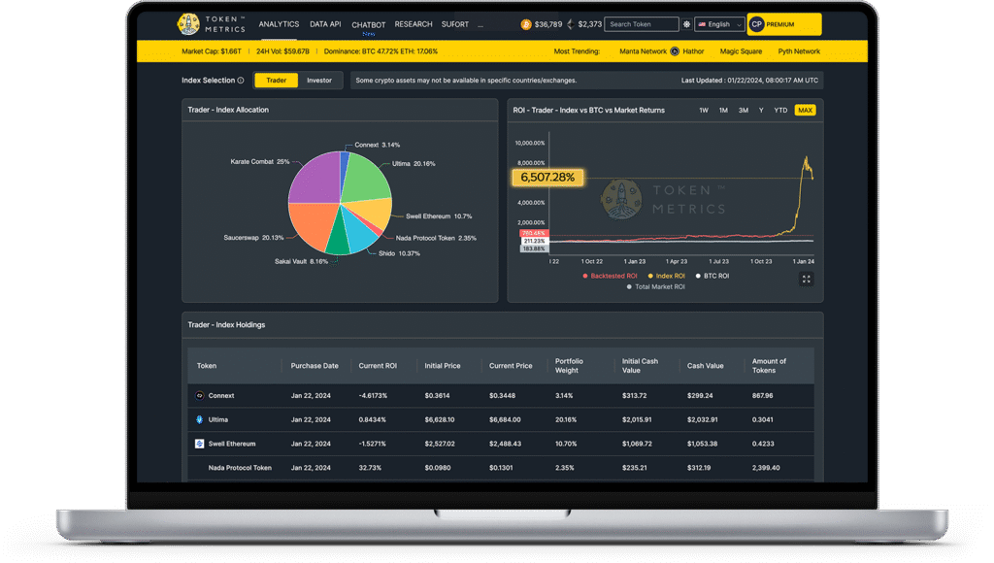Select the 1M time range
Image resolution: width=994 pixels, height=563 pixels.
[723, 111]
